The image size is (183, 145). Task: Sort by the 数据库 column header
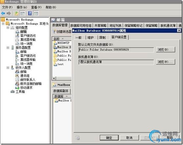tap(62, 96)
